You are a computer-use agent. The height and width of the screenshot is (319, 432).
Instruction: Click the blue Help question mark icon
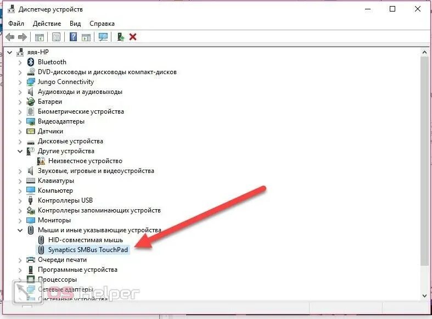pyautogui.click(x=73, y=37)
